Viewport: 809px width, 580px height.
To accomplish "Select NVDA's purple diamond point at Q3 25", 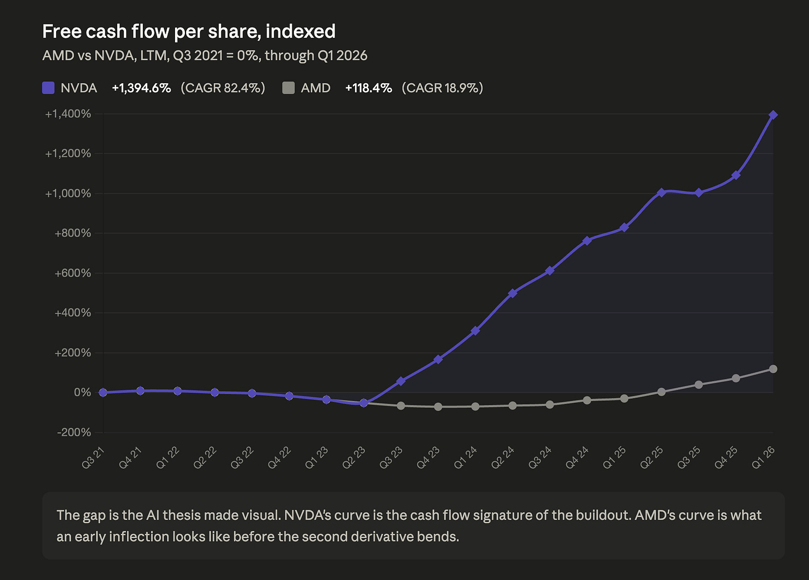I will (699, 193).
